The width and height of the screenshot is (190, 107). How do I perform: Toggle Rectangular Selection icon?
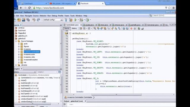point(108,29)
